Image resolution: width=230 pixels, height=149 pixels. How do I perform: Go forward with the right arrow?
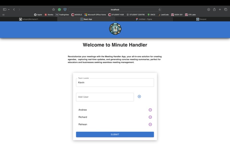point(19,9)
